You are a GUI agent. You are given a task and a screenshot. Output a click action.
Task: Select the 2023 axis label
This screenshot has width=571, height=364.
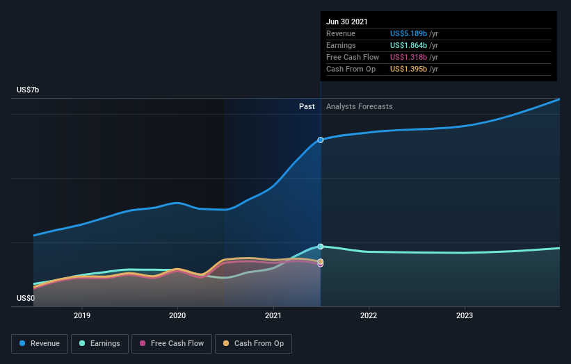click(x=465, y=315)
